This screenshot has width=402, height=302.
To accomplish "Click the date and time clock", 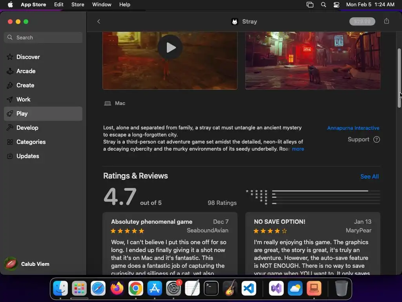I will (x=370, y=5).
